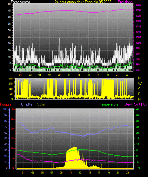
Task: Click the 45 wind speed axis value
Action: click(9, 11)
